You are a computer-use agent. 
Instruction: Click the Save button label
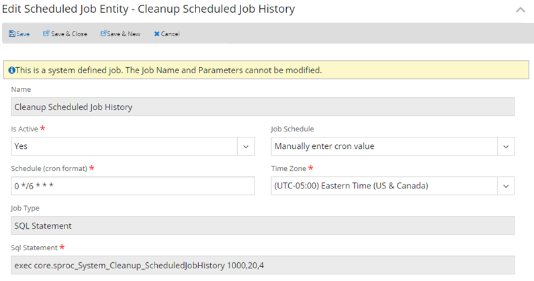click(23, 34)
